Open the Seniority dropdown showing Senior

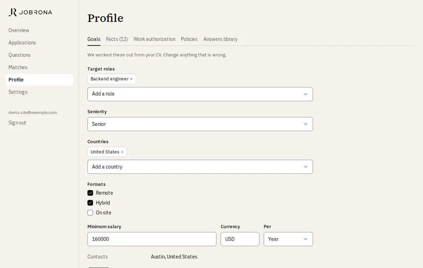point(200,124)
